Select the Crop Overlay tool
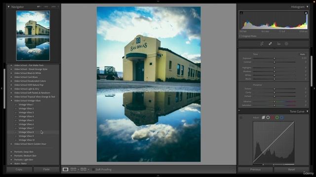 point(262,44)
